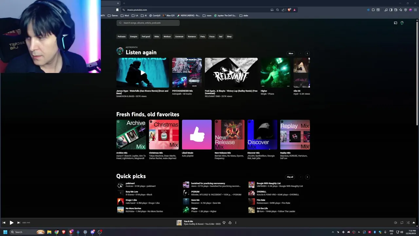Viewport: 419px width, 236px height.
Task: Play the quick pick No More Sorries
Action: (120, 210)
